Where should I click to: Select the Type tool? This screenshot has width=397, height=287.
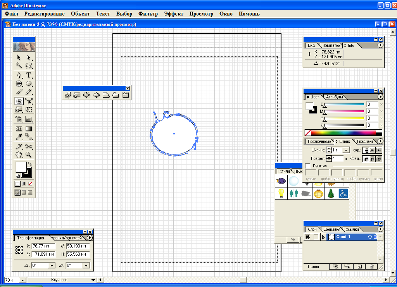coord(29,75)
